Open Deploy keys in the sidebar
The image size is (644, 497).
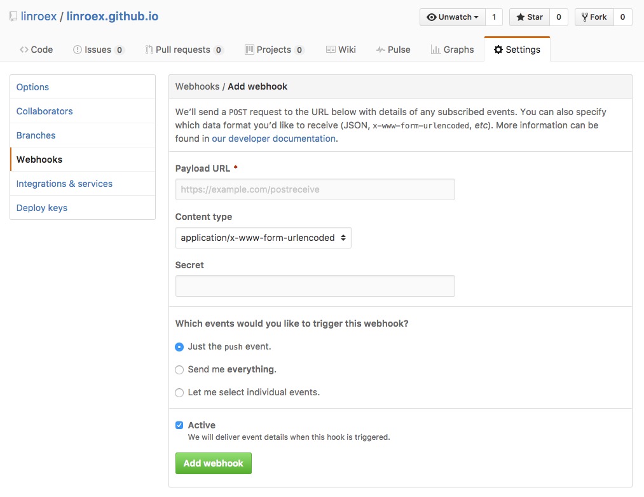pyautogui.click(x=42, y=208)
